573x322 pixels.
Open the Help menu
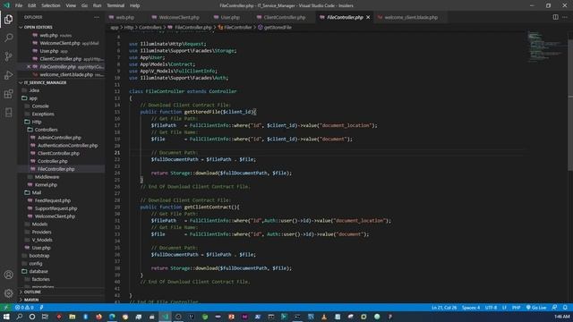(134, 5)
